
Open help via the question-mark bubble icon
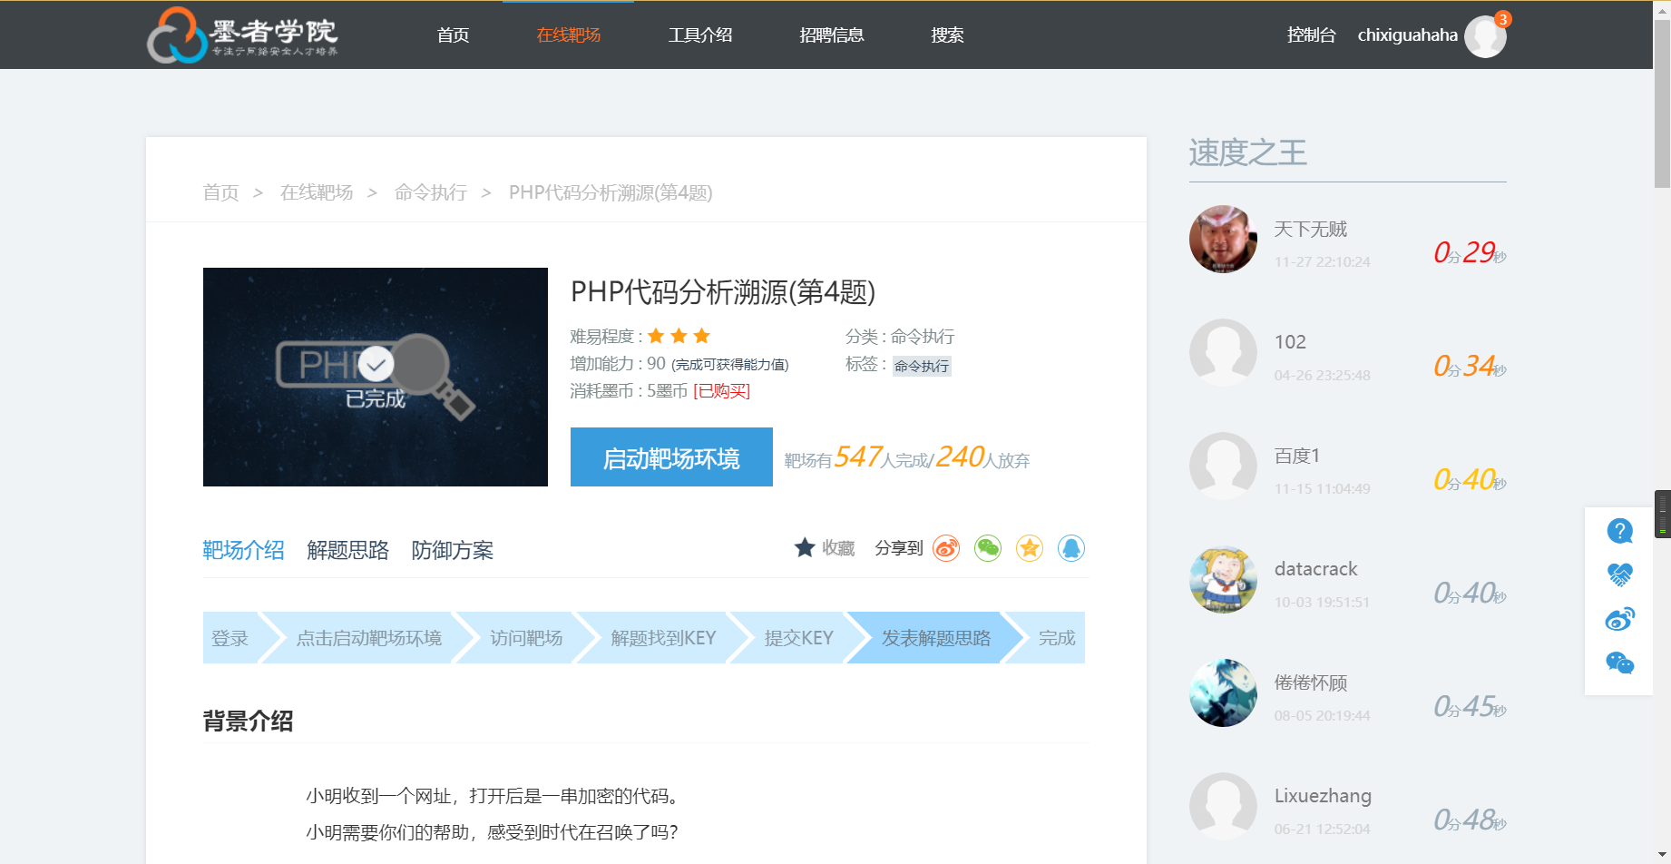tap(1620, 530)
